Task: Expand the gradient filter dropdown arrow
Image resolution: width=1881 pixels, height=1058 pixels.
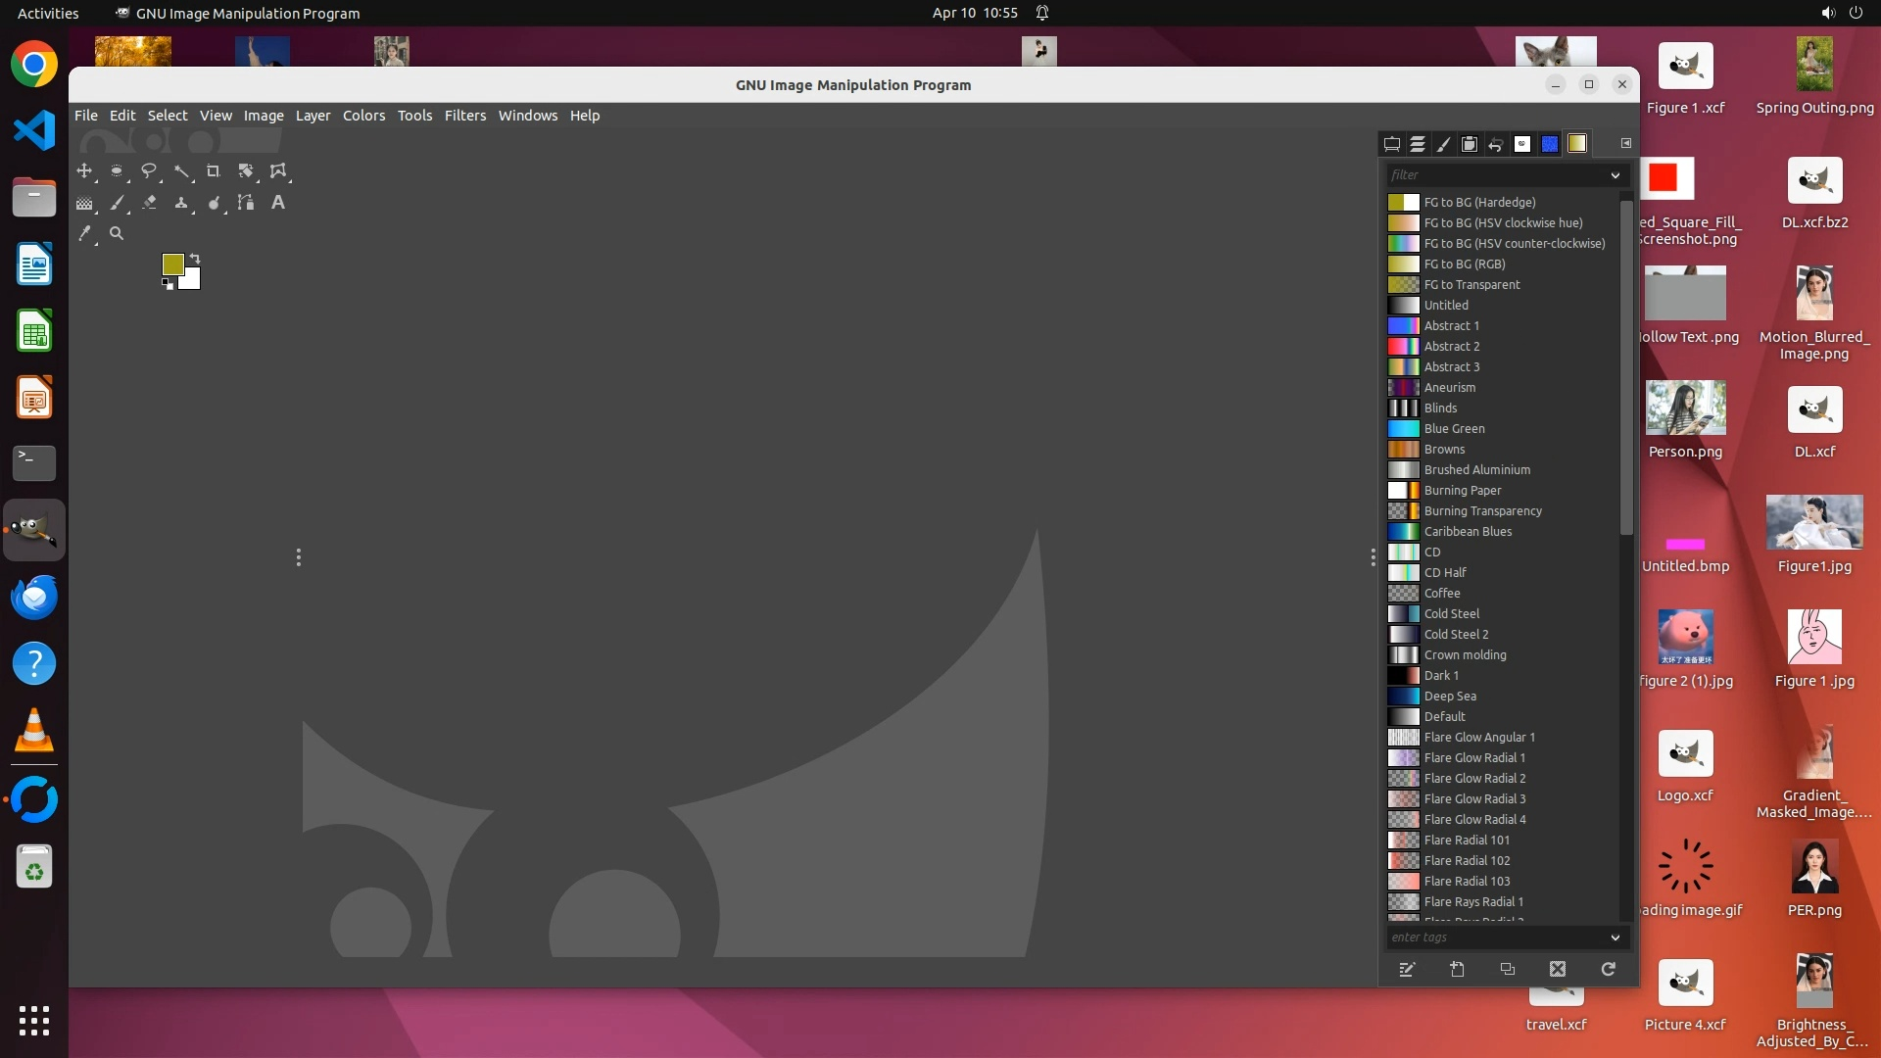Action: 1615,175
